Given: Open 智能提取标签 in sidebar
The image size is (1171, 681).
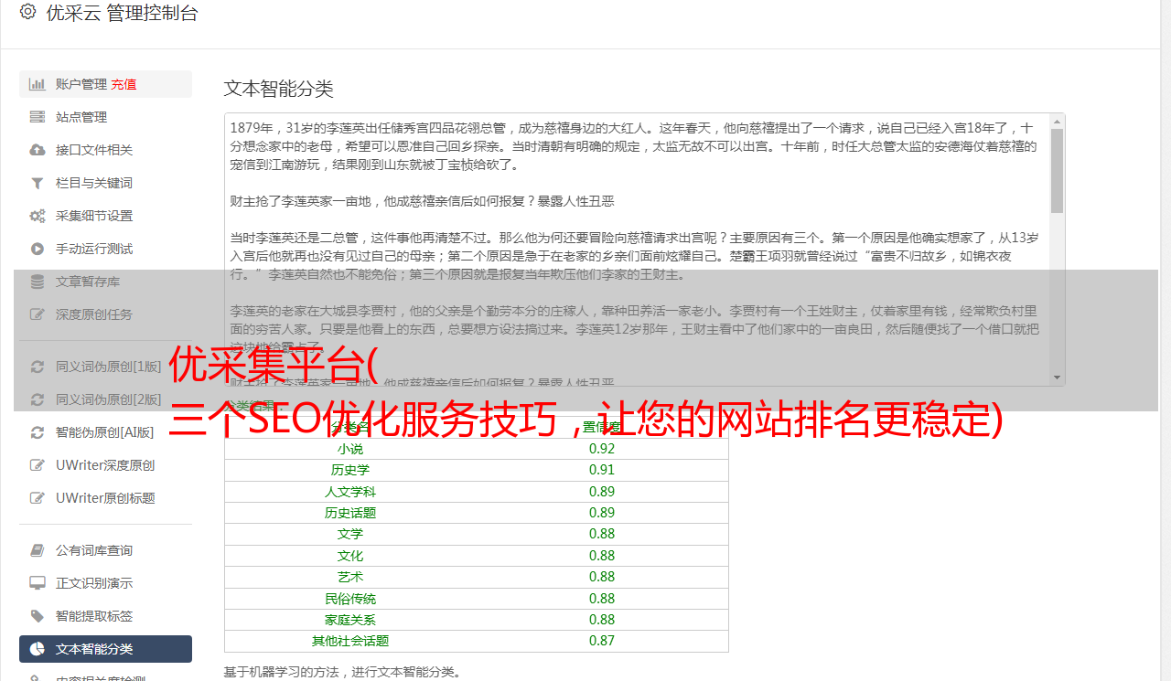Looking at the screenshot, I should pyautogui.click(x=105, y=616).
